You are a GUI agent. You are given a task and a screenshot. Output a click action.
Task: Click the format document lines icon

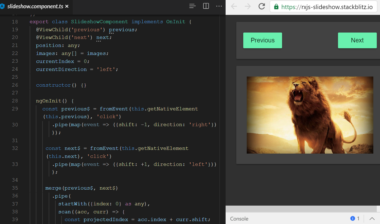pos(192,6)
